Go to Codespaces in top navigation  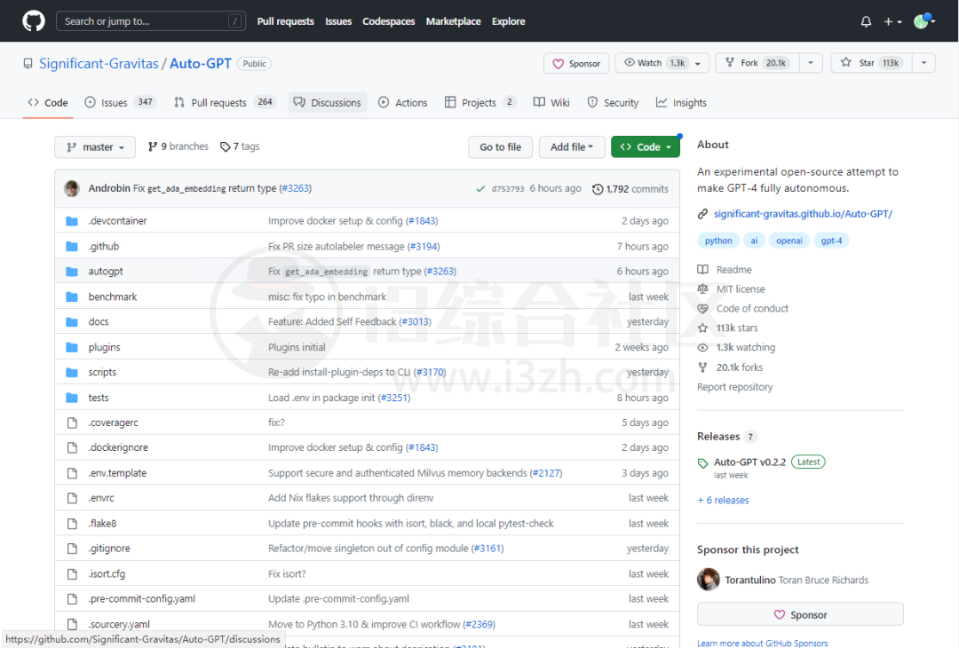click(x=388, y=21)
